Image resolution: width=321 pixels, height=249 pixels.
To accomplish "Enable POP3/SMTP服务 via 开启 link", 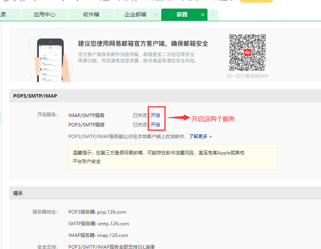I will coord(155,124).
